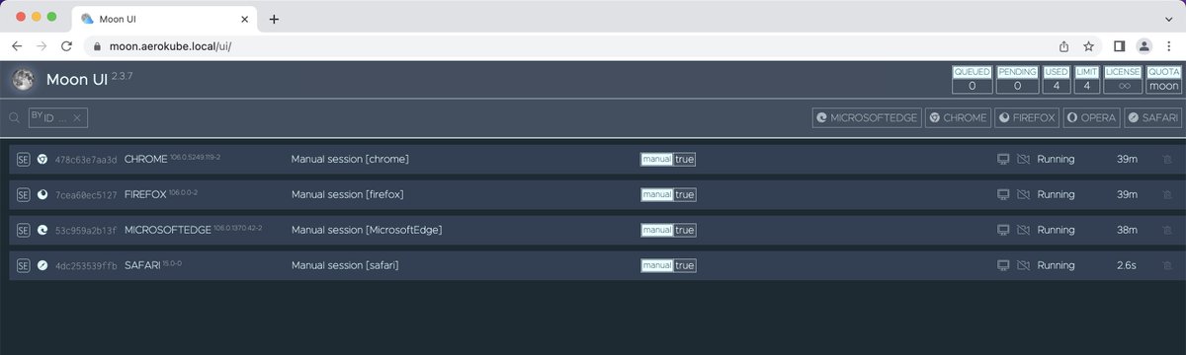Click the 'manual true' label on the Chrome row
The width and height of the screenshot is (1186, 355).
pos(668,159)
